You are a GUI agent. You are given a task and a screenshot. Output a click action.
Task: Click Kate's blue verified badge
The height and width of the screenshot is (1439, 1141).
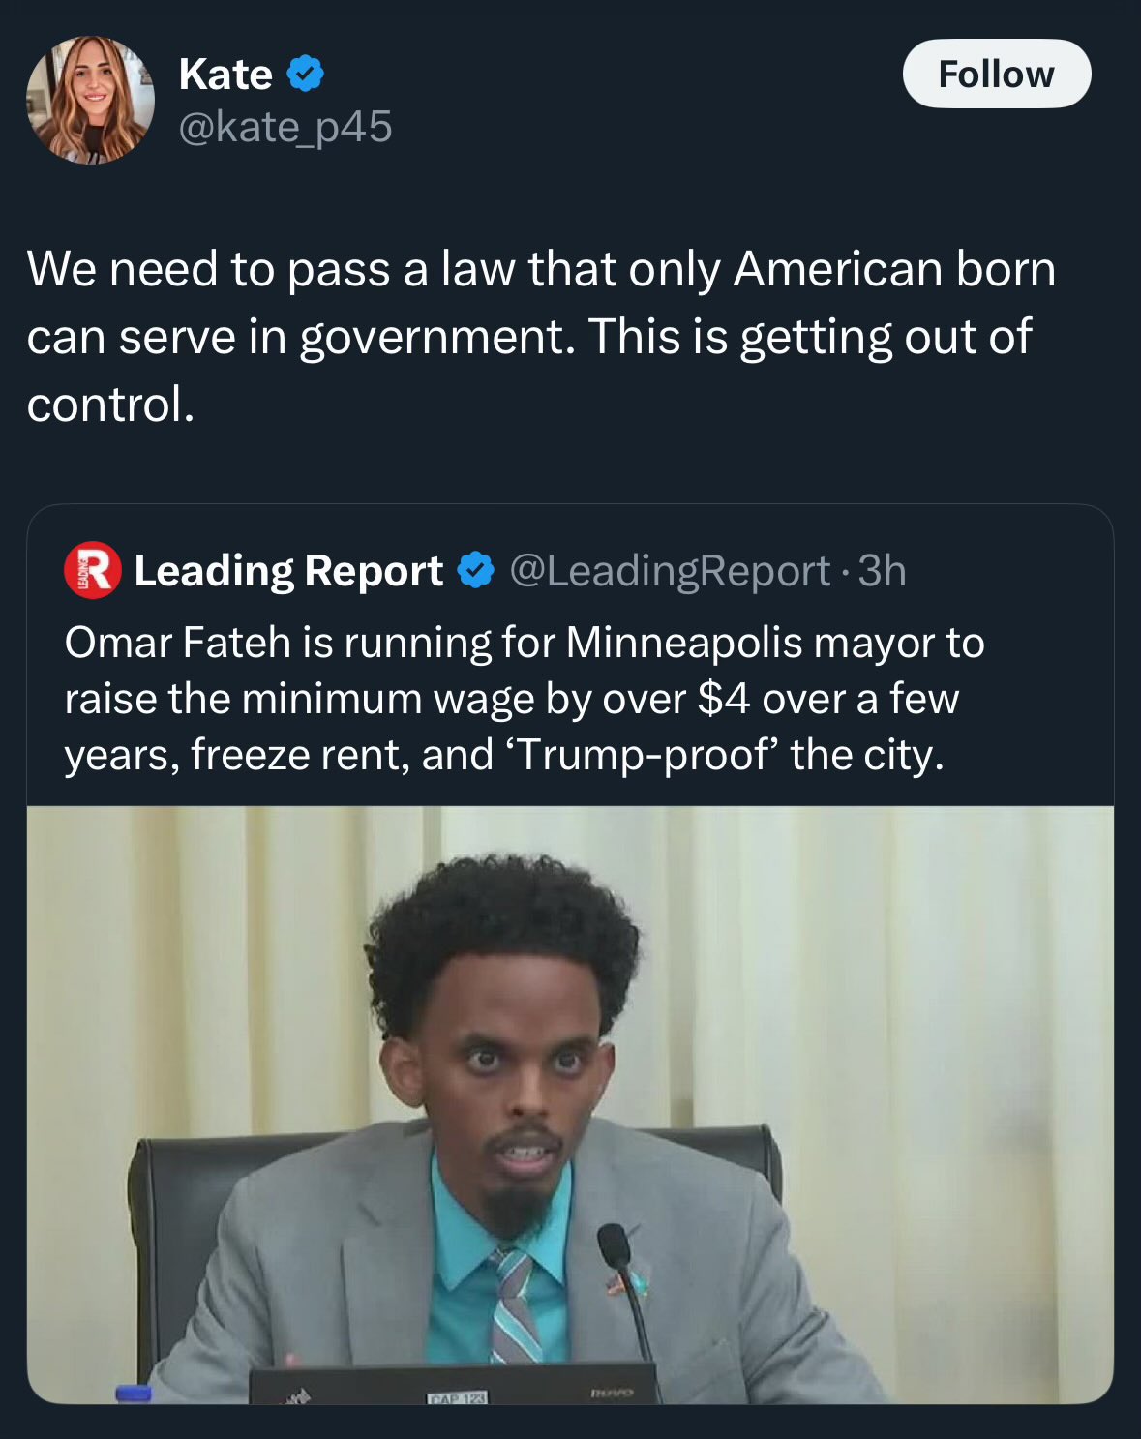[305, 74]
